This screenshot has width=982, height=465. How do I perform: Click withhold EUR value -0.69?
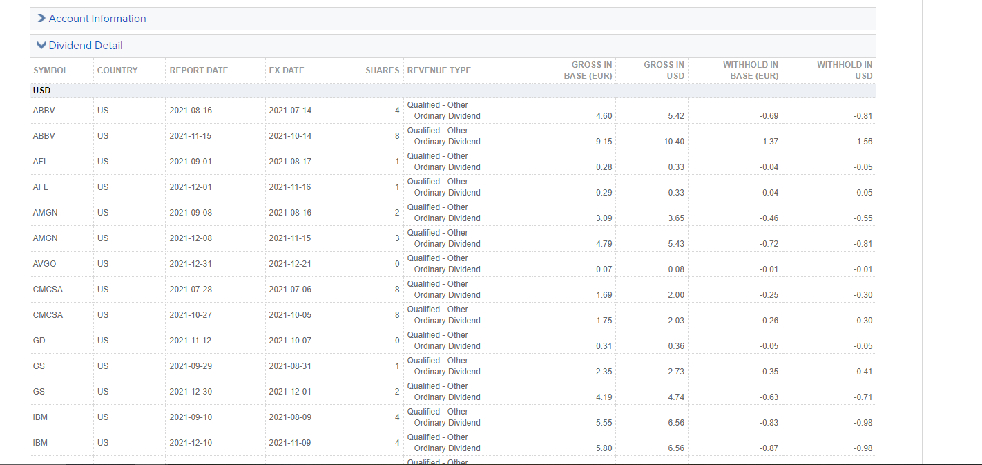click(x=769, y=116)
